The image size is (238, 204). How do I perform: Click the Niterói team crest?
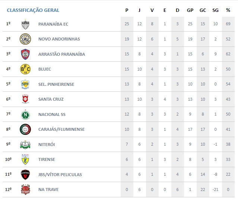point(25,145)
